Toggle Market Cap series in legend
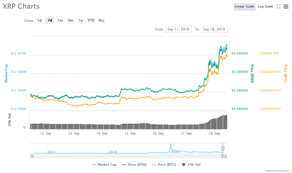 pos(104,165)
